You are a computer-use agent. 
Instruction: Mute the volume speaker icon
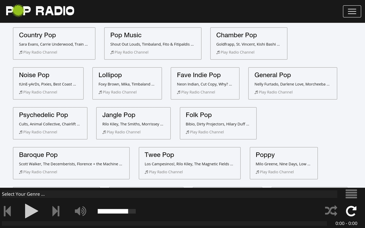pos(80,211)
